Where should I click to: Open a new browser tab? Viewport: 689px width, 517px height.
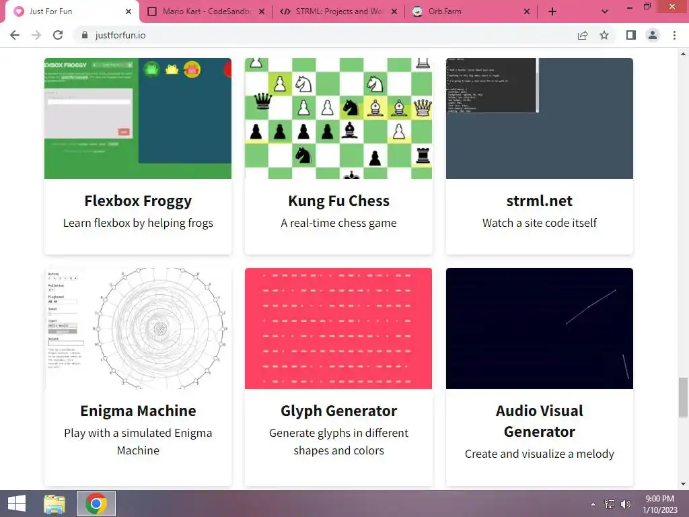coord(552,11)
